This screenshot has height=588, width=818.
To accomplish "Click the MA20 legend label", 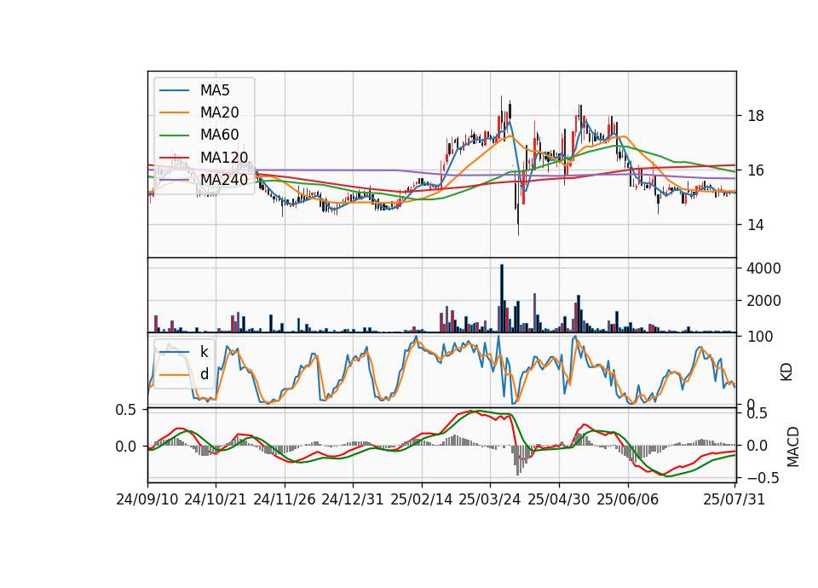I will pyautogui.click(x=219, y=112).
